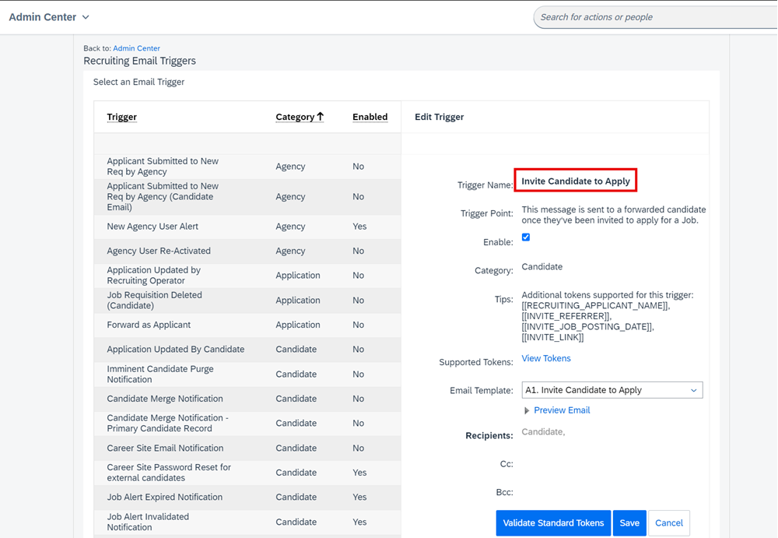Click Yes in New Agency User Alert row
The image size is (778, 538).
click(x=359, y=227)
